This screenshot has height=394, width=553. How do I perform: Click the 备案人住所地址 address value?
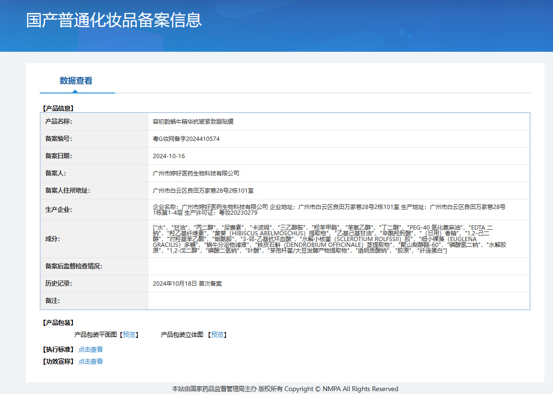click(203, 191)
